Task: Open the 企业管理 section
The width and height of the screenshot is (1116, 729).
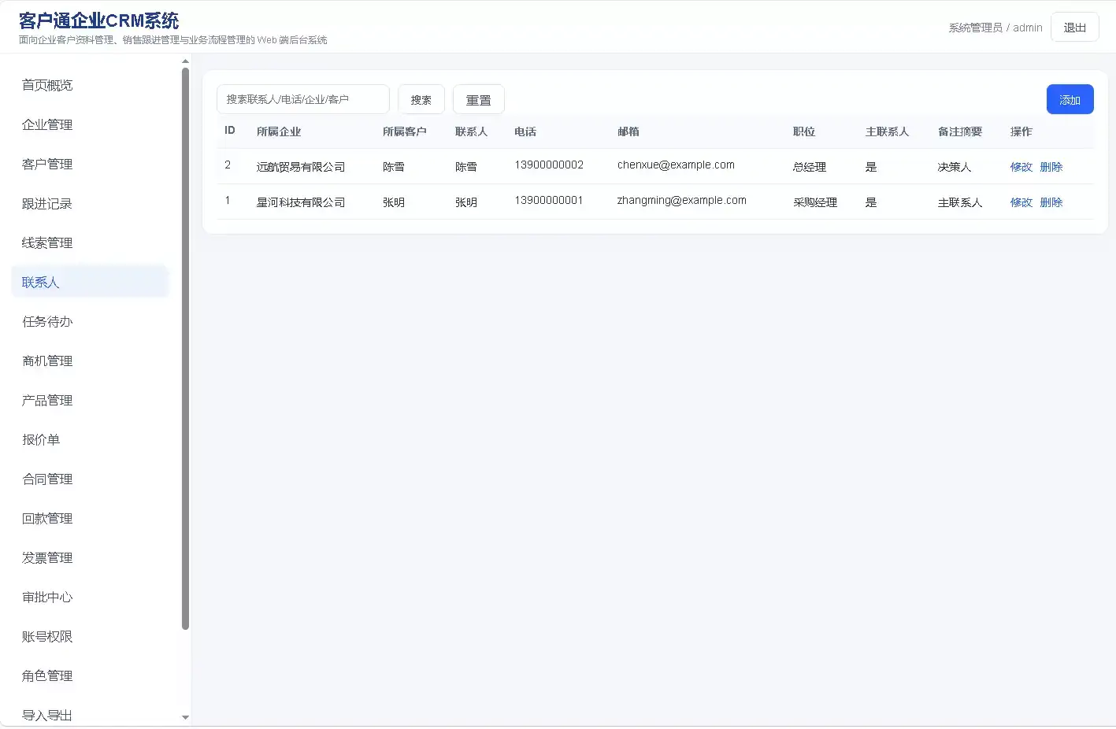Action: point(47,124)
